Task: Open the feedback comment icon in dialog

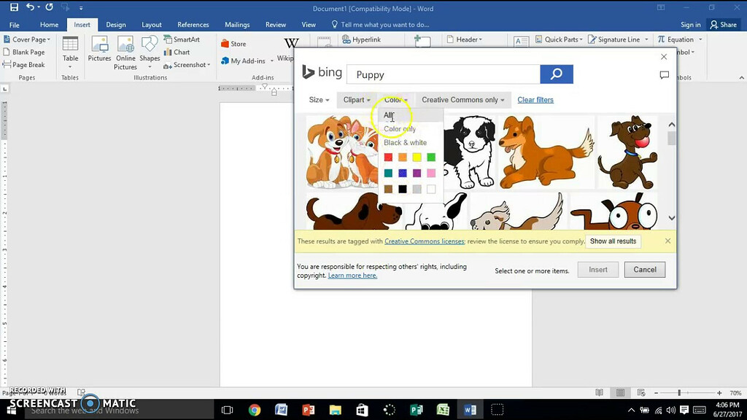Action: [664, 75]
